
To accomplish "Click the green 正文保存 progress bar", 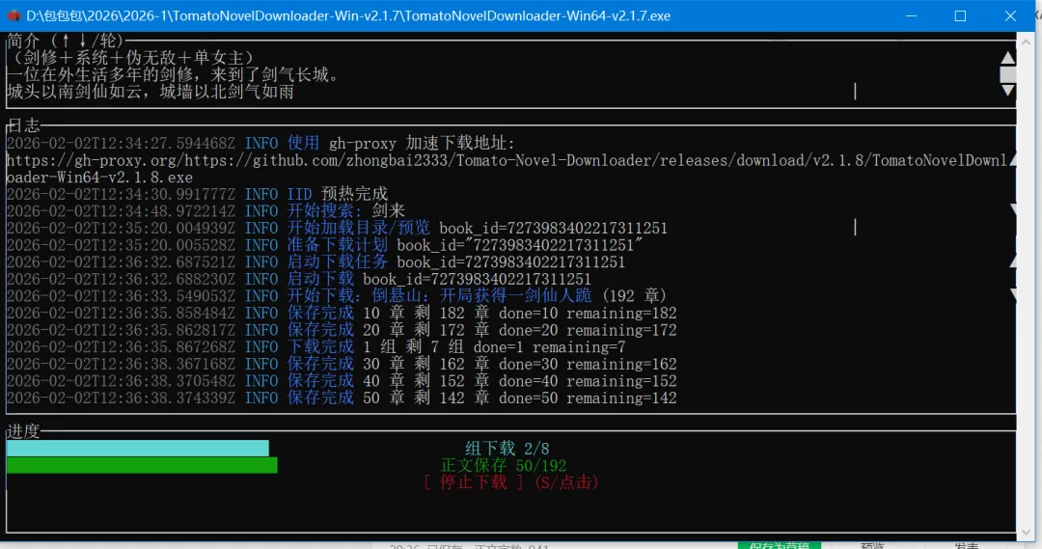I will pyautogui.click(x=142, y=465).
